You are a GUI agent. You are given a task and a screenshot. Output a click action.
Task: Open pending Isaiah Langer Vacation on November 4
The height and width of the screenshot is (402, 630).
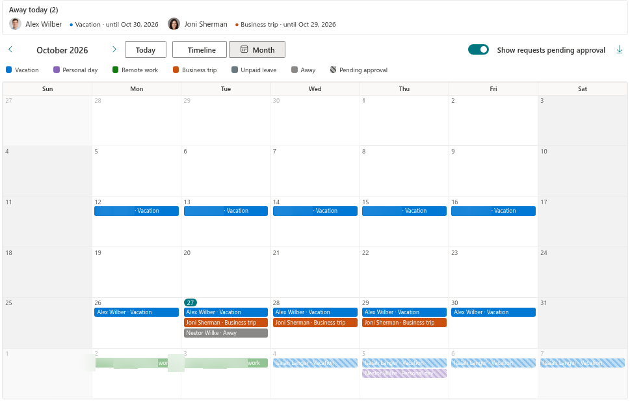coord(315,363)
